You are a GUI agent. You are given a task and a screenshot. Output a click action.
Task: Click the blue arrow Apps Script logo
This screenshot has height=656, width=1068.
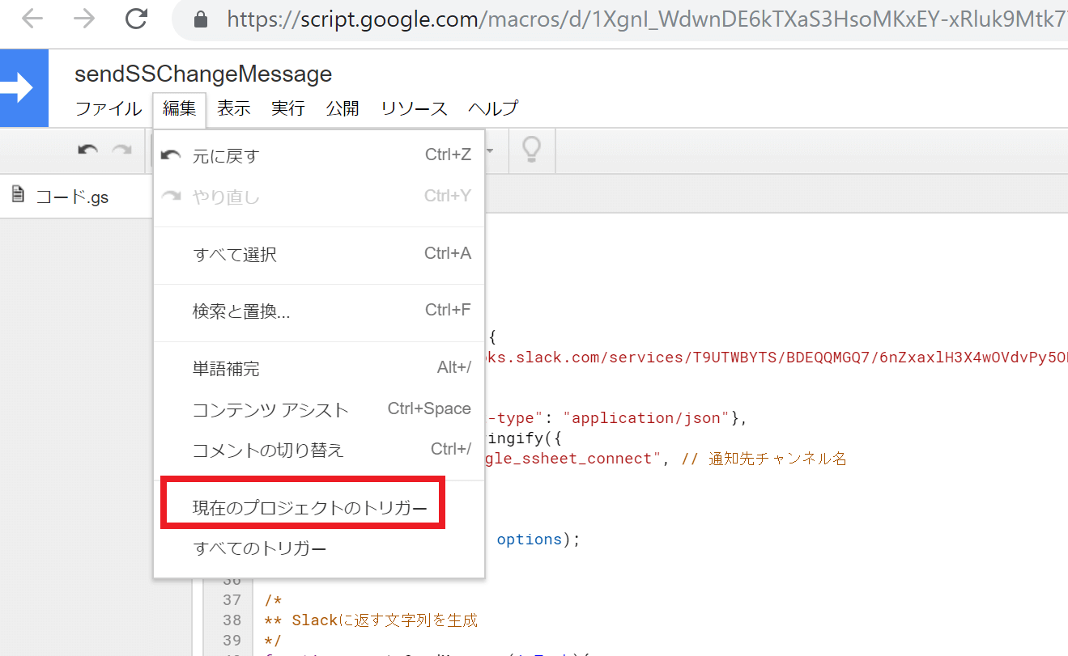click(23, 88)
